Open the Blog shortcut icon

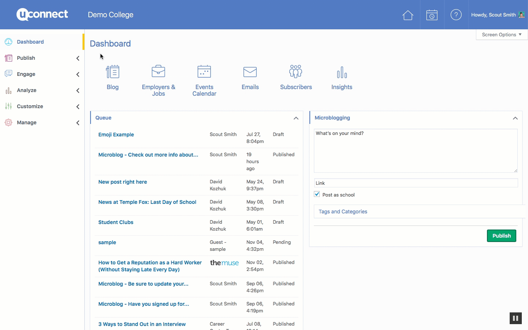[113, 72]
